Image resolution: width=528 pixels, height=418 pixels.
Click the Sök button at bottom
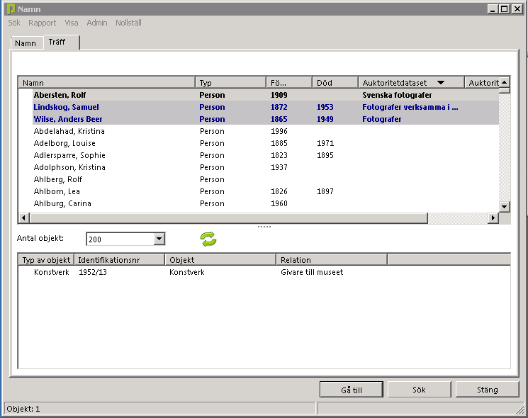[x=420, y=390]
